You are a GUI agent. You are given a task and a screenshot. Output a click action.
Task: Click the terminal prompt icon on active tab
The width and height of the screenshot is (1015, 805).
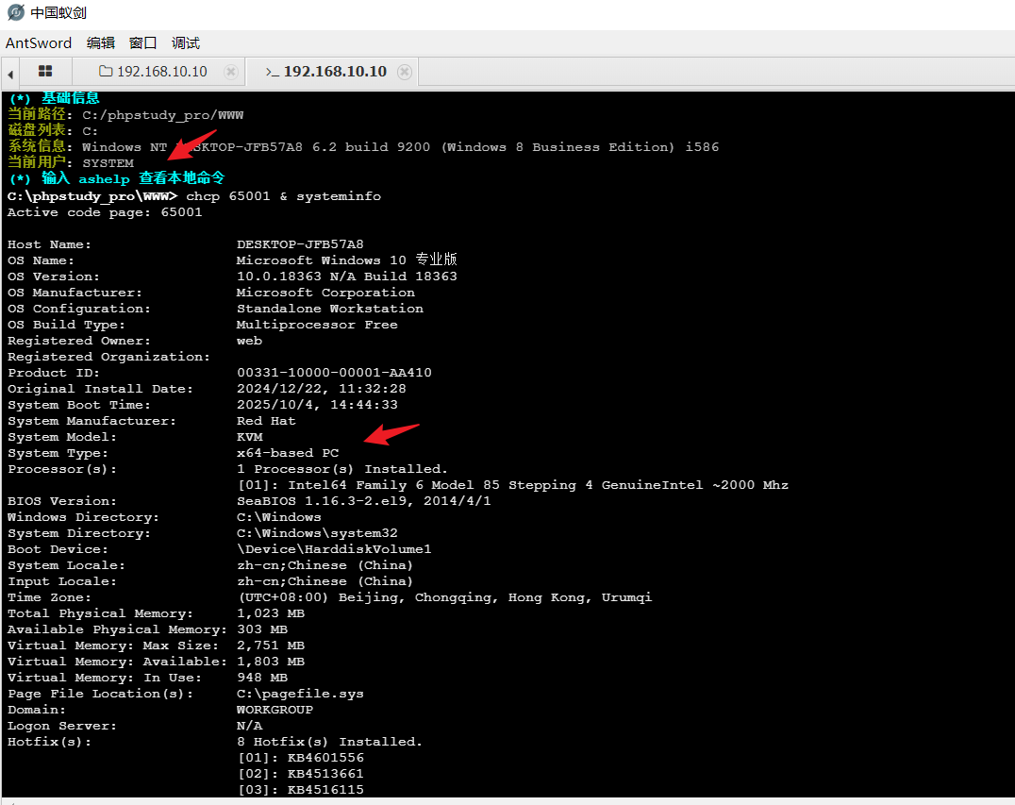point(272,72)
